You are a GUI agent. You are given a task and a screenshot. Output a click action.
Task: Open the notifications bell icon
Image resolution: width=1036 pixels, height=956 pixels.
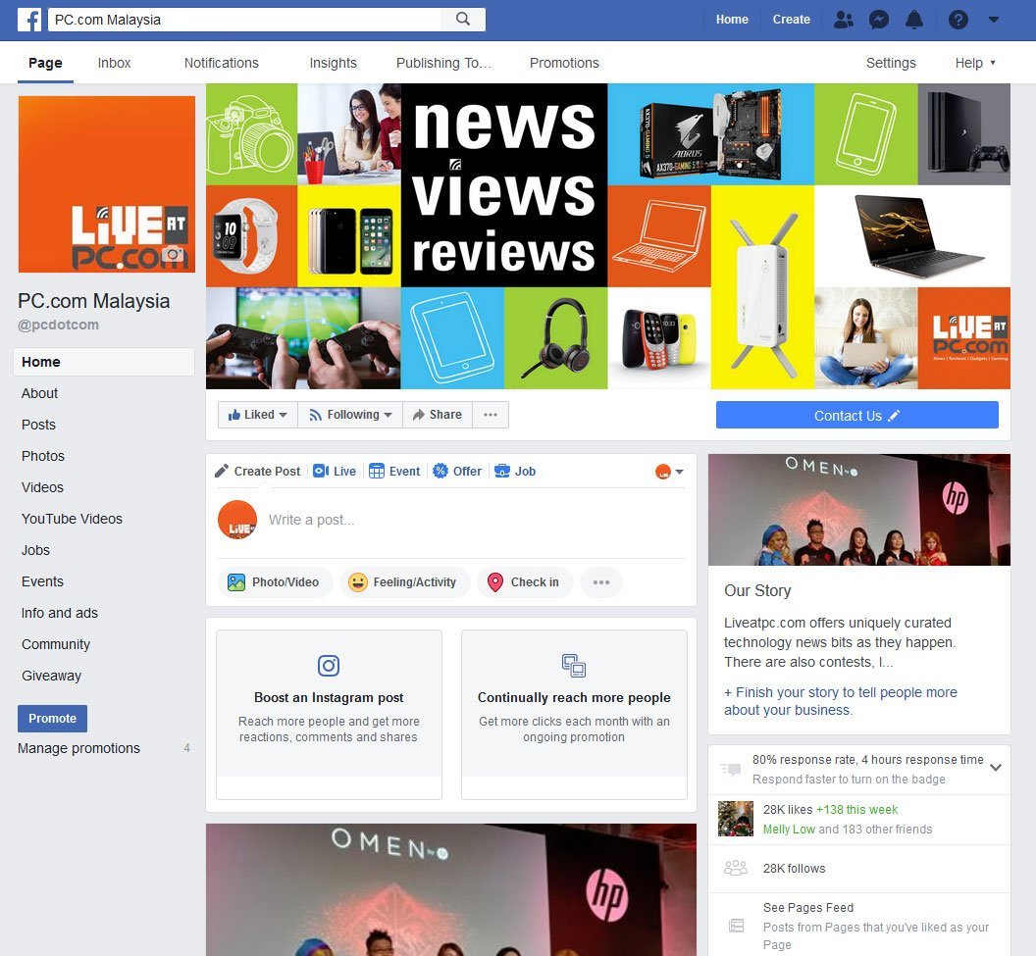(x=913, y=20)
